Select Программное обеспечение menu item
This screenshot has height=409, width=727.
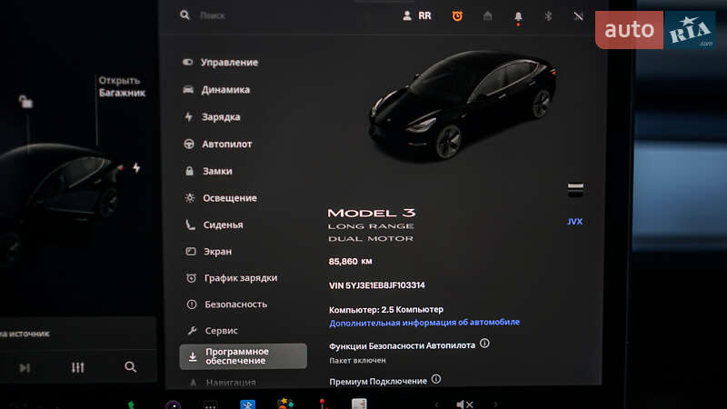pyautogui.click(x=243, y=356)
